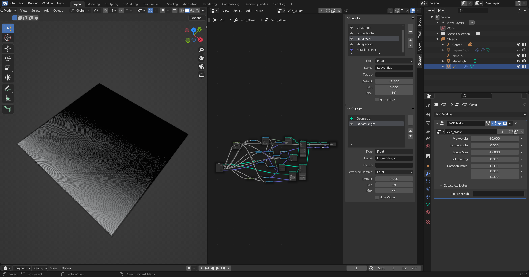Open the Attribute Domain Point dropdown
The width and height of the screenshot is (529, 277).
click(394, 172)
